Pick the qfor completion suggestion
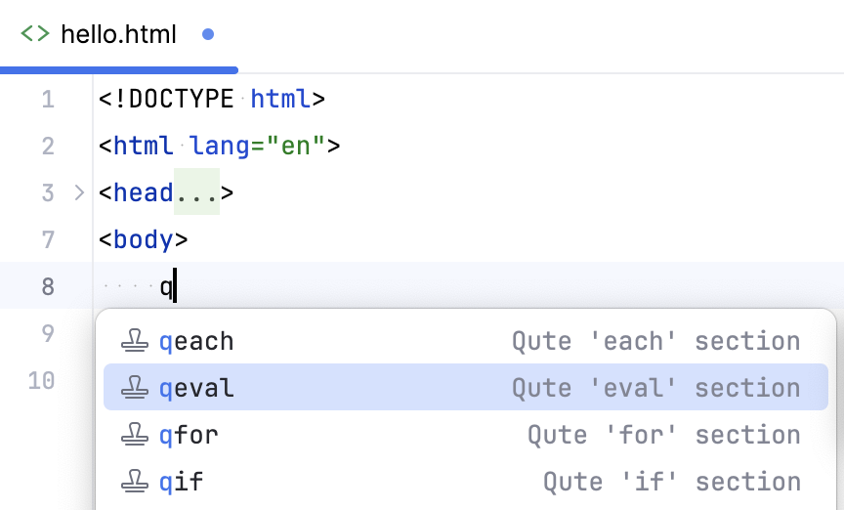Image resolution: width=844 pixels, height=510 pixels. [x=189, y=435]
